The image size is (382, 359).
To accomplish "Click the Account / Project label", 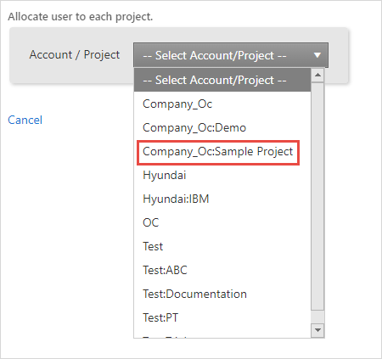I will (x=75, y=55).
